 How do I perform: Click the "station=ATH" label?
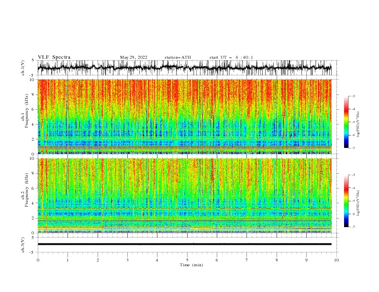pos(178,57)
